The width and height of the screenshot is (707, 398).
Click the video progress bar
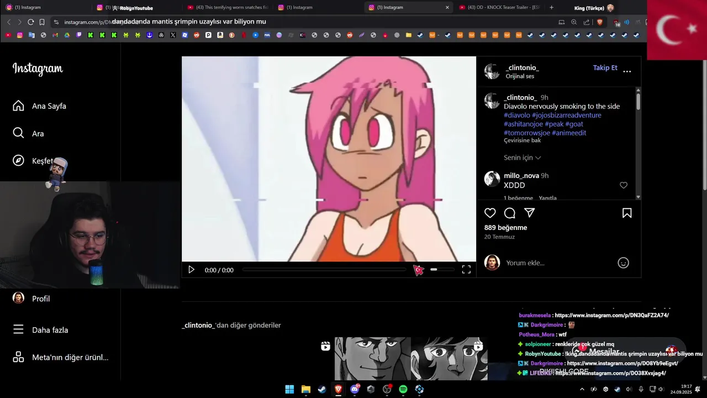pos(324,270)
